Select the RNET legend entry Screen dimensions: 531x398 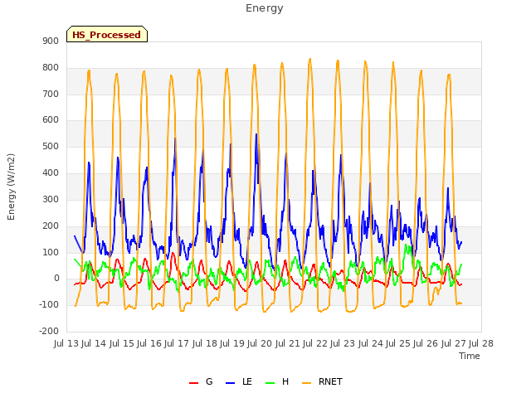(322, 381)
